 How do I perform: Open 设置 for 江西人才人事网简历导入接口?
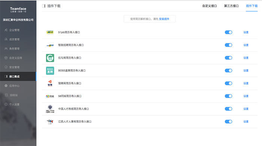click(x=246, y=121)
